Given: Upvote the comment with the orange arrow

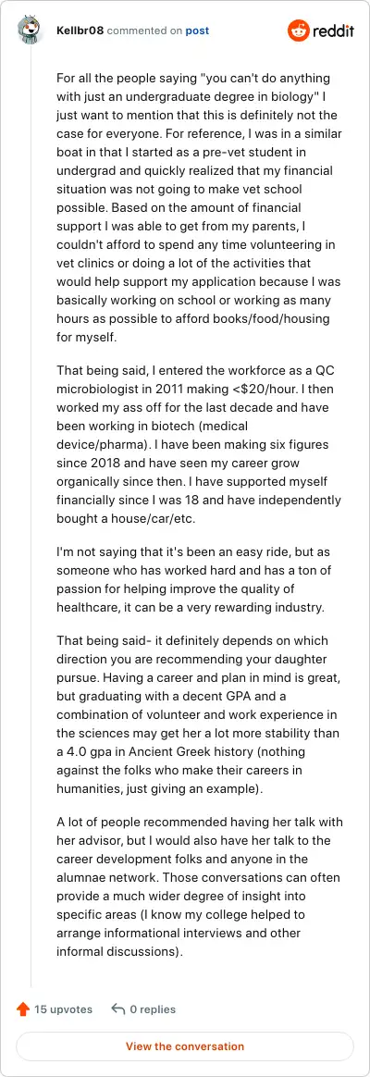Looking at the screenshot, I should click(22, 1009).
